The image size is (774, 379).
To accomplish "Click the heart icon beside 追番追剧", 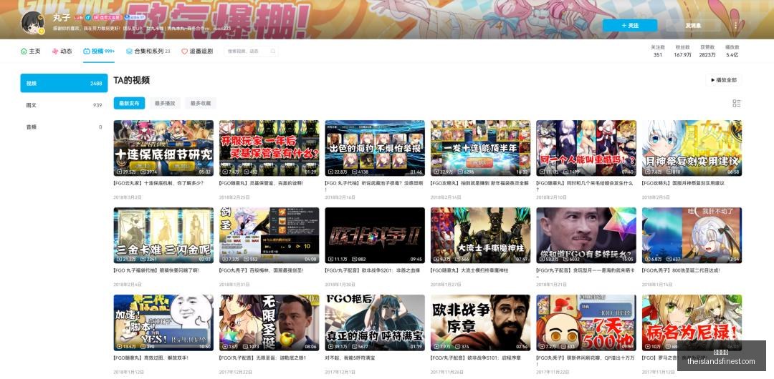I will [185, 51].
